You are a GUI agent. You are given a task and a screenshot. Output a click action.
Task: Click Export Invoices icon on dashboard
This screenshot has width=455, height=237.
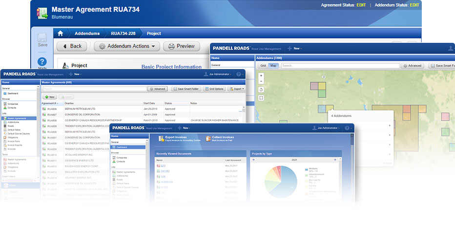[161, 139]
